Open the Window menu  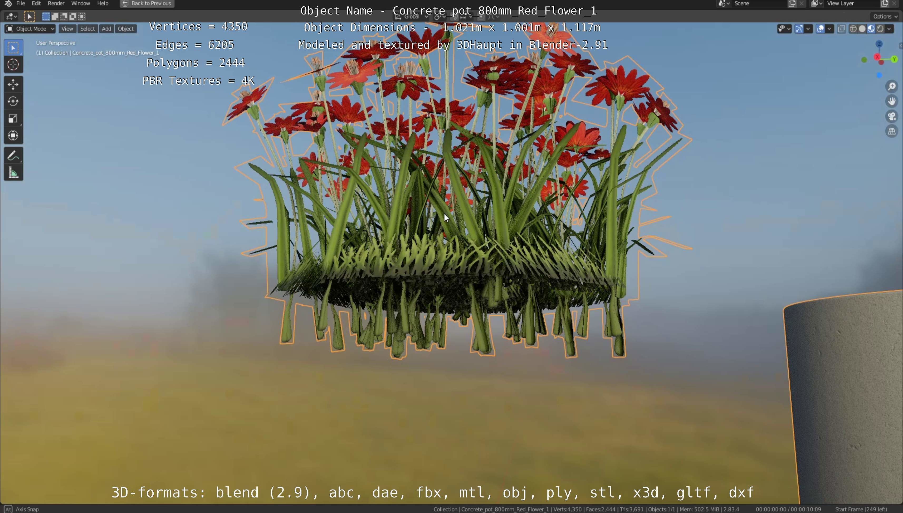click(81, 3)
